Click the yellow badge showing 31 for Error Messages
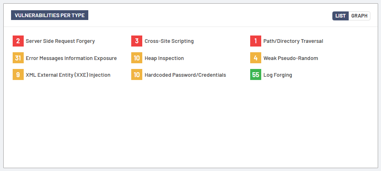Image resolution: width=381 pixels, height=171 pixels. pos(18,58)
